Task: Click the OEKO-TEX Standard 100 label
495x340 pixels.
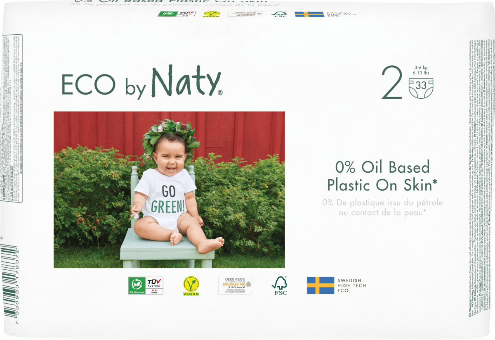Action: coord(235,285)
